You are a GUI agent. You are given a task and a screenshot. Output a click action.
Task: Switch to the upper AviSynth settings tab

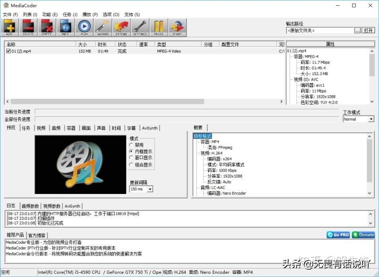point(150,128)
